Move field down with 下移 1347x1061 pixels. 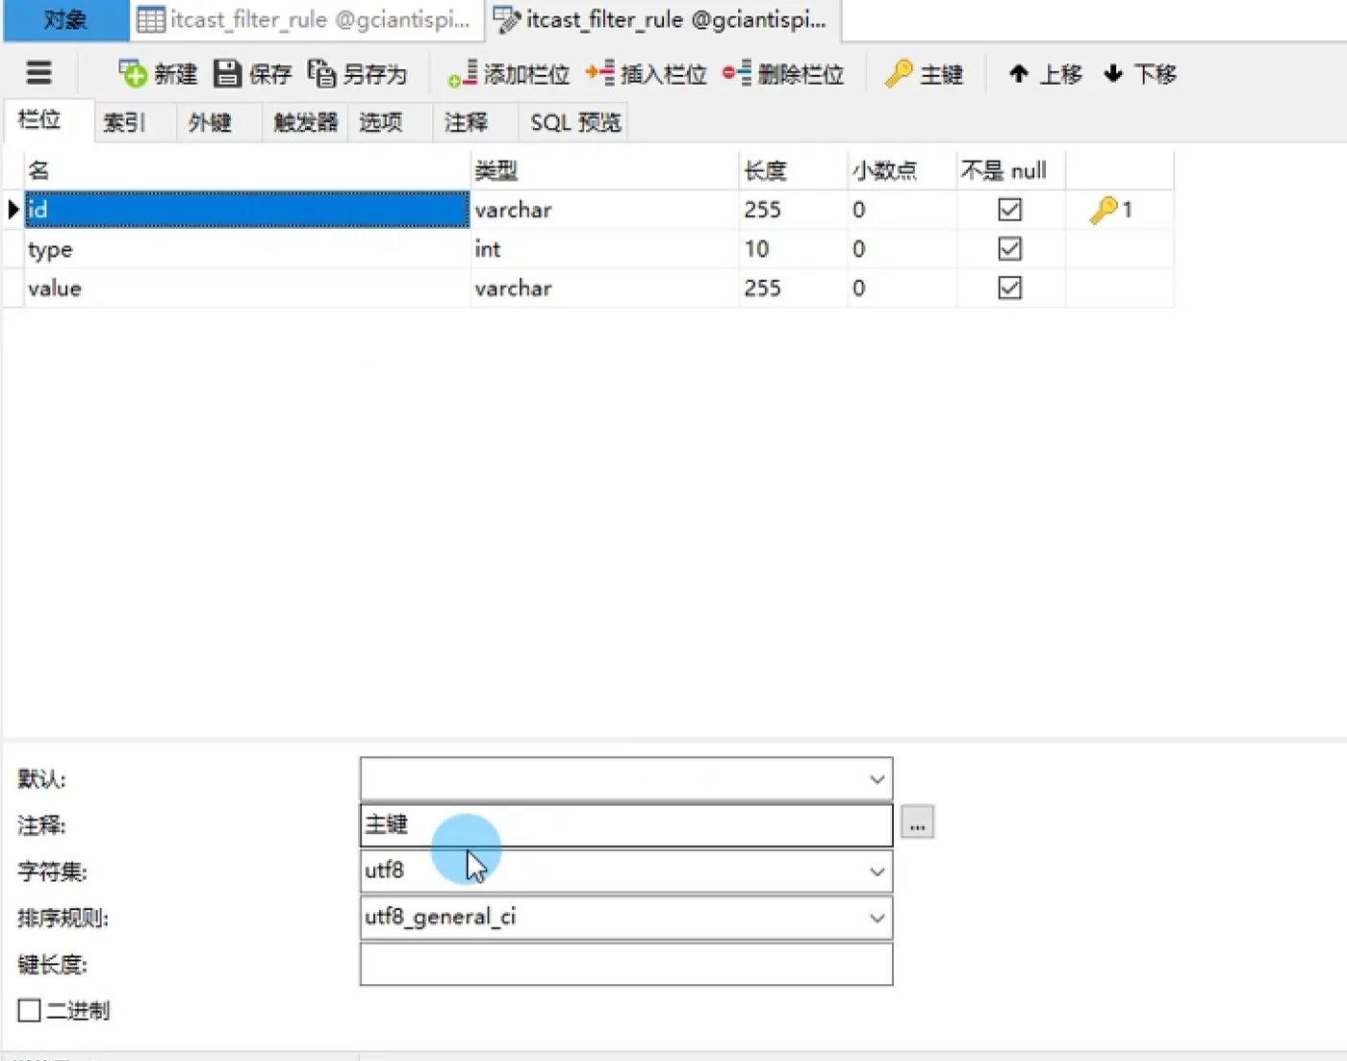click(1140, 73)
